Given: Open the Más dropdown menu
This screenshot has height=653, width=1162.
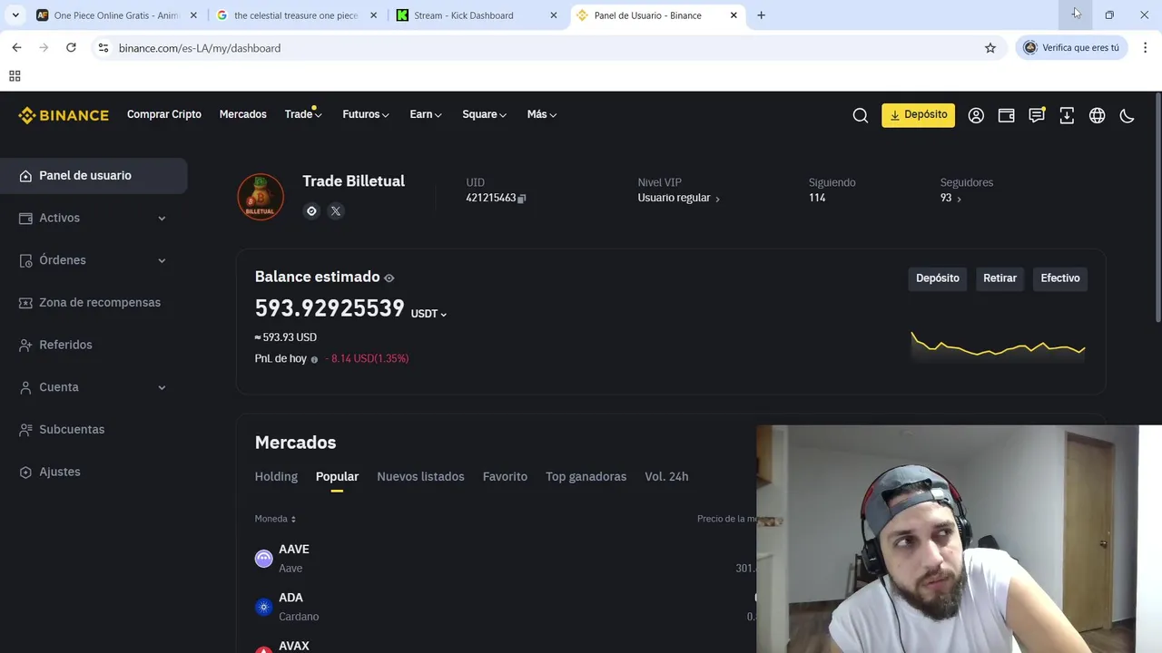Looking at the screenshot, I should [542, 114].
